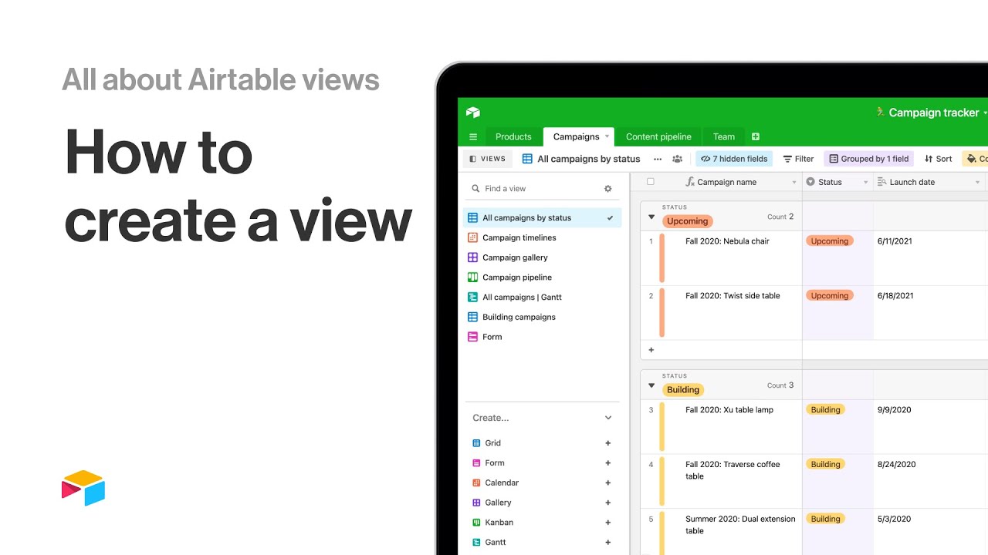Add a Form view with its plus icon
This screenshot has width=988, height=555.
(x=608, y=463)
